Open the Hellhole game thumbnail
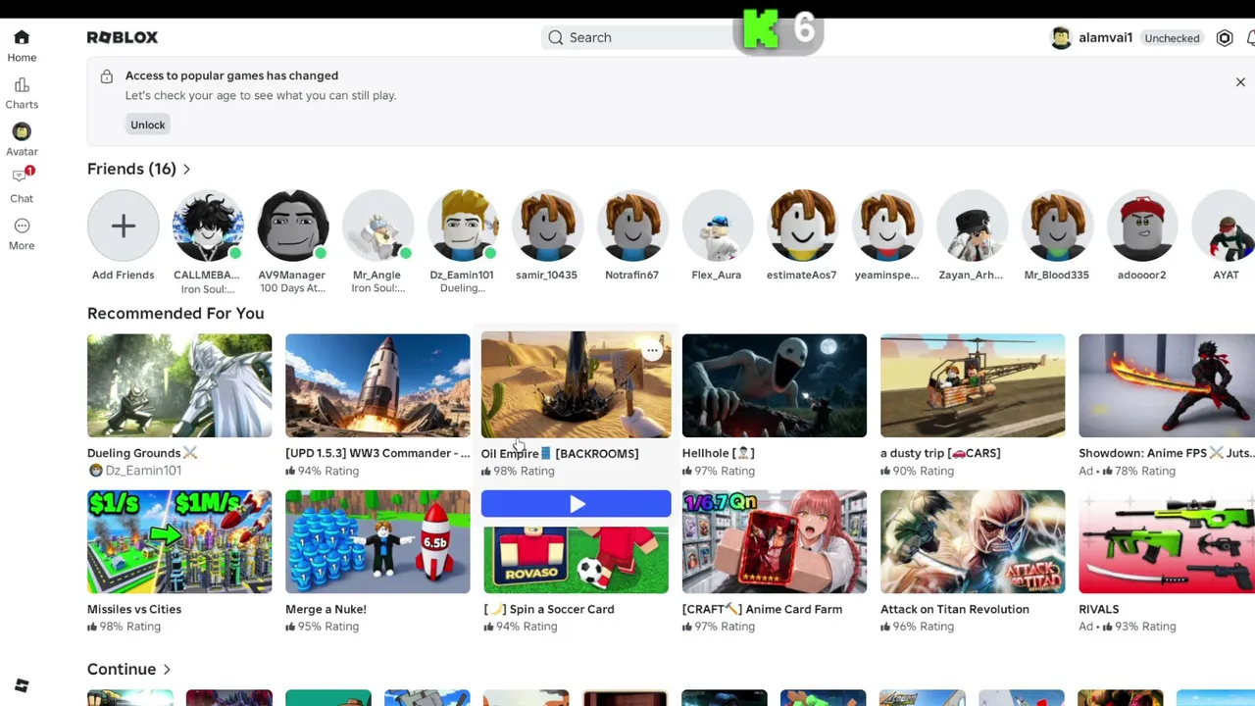 [775, 385]
